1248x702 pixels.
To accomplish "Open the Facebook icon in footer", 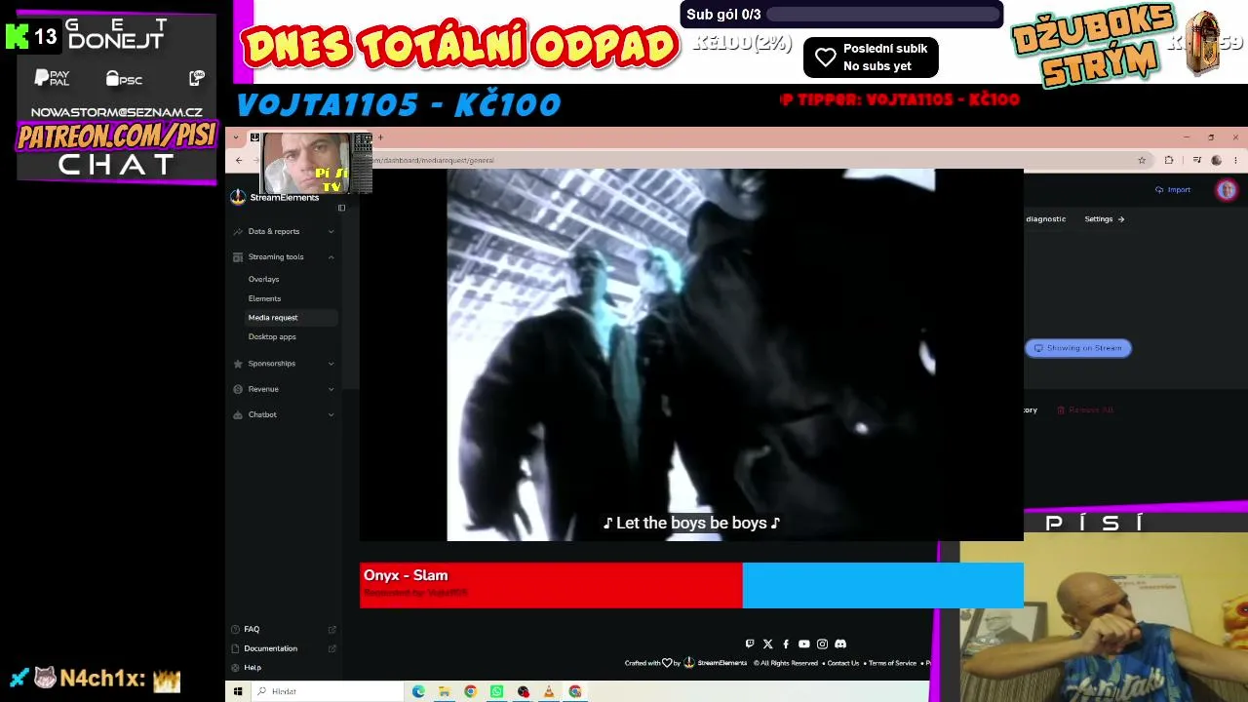I will coord(786,643).
